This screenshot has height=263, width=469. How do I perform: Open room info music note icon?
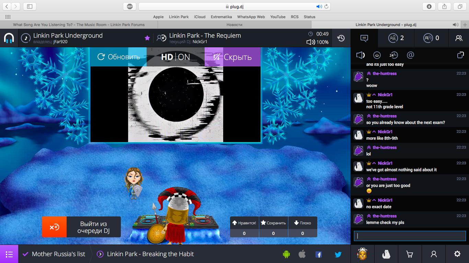26,38
